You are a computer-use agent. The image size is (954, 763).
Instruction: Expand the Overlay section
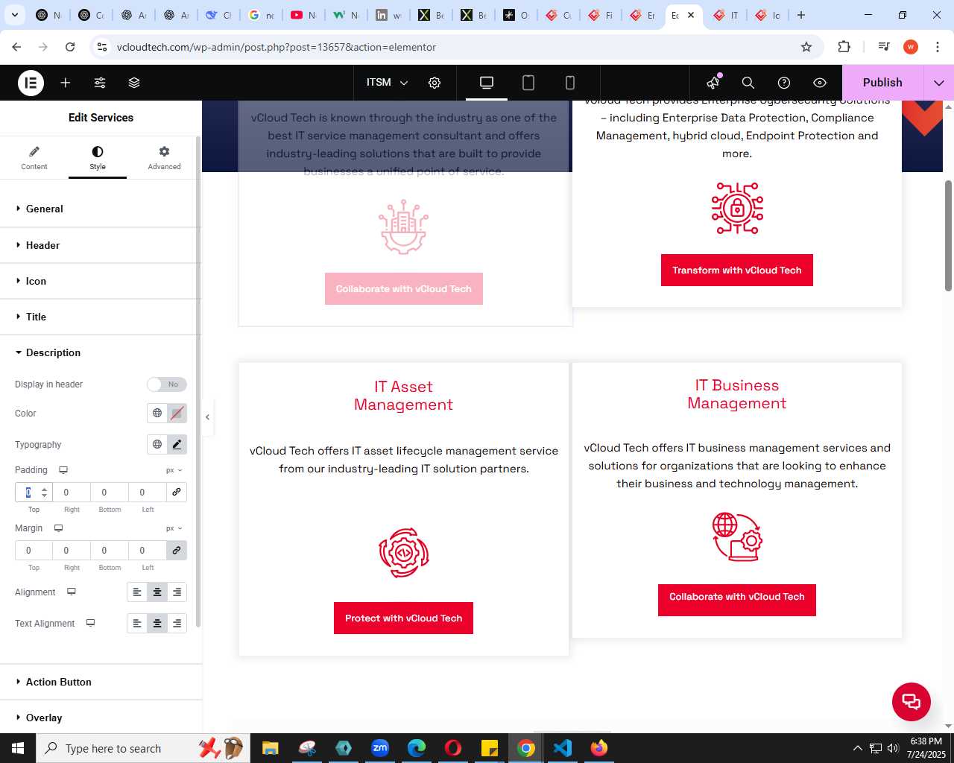coord(101,718)
